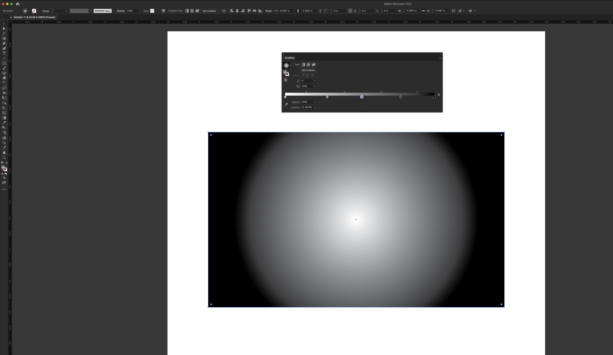
Task: Switch gradient type to Linear
Action: point(303,64)
